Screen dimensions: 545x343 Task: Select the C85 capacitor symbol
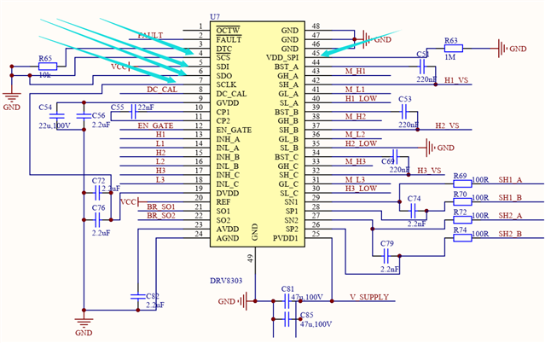[287, 319]
